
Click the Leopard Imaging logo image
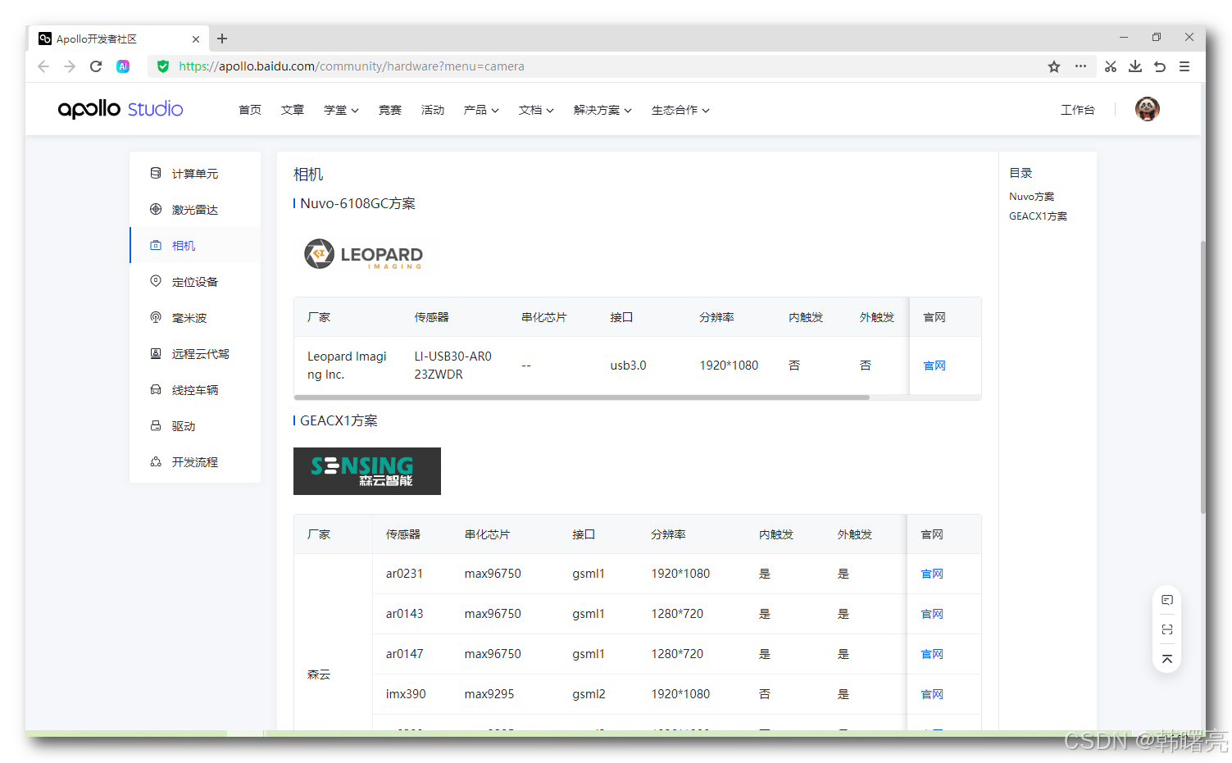pos(366,254)
